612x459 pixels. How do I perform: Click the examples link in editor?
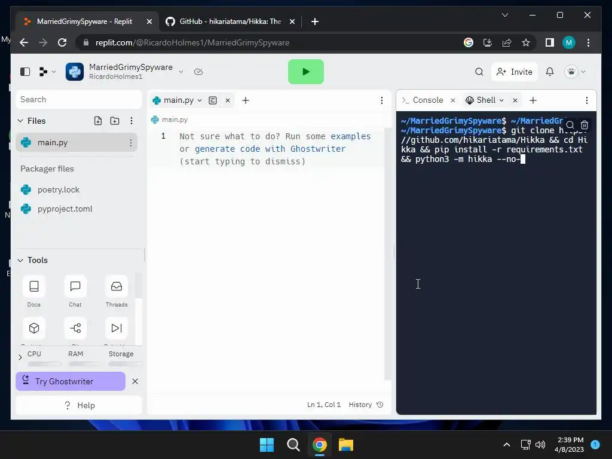click(350, 136)
